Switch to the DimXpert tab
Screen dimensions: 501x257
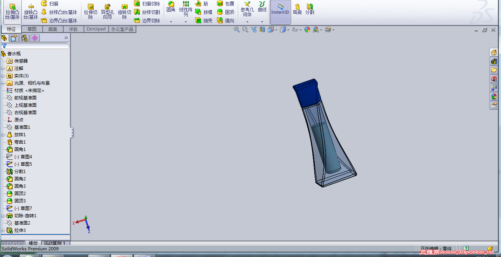click(x=96, y=29)
